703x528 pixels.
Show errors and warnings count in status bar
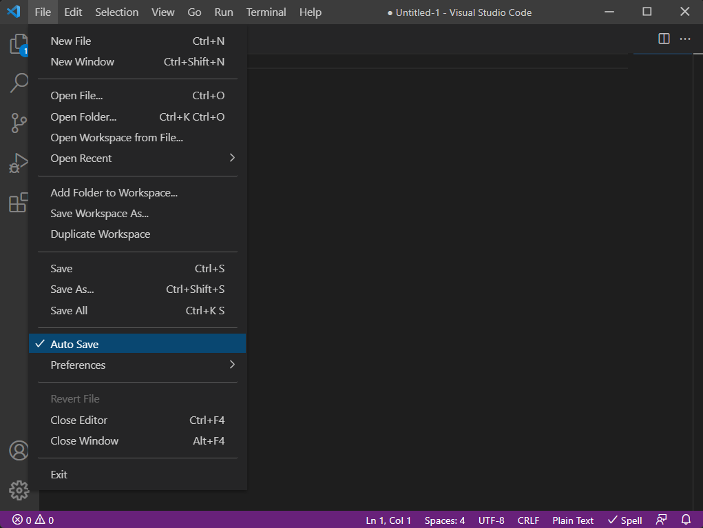tap(33, 520)
